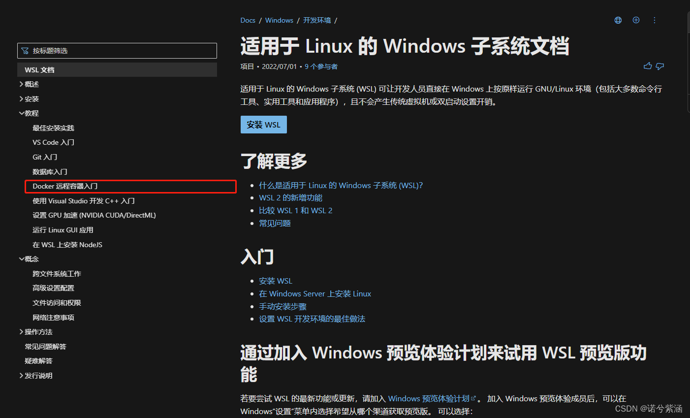Open 设置 GPU 加速 page
This screenshot has width=690, height=418.
[x=94, y=215]
